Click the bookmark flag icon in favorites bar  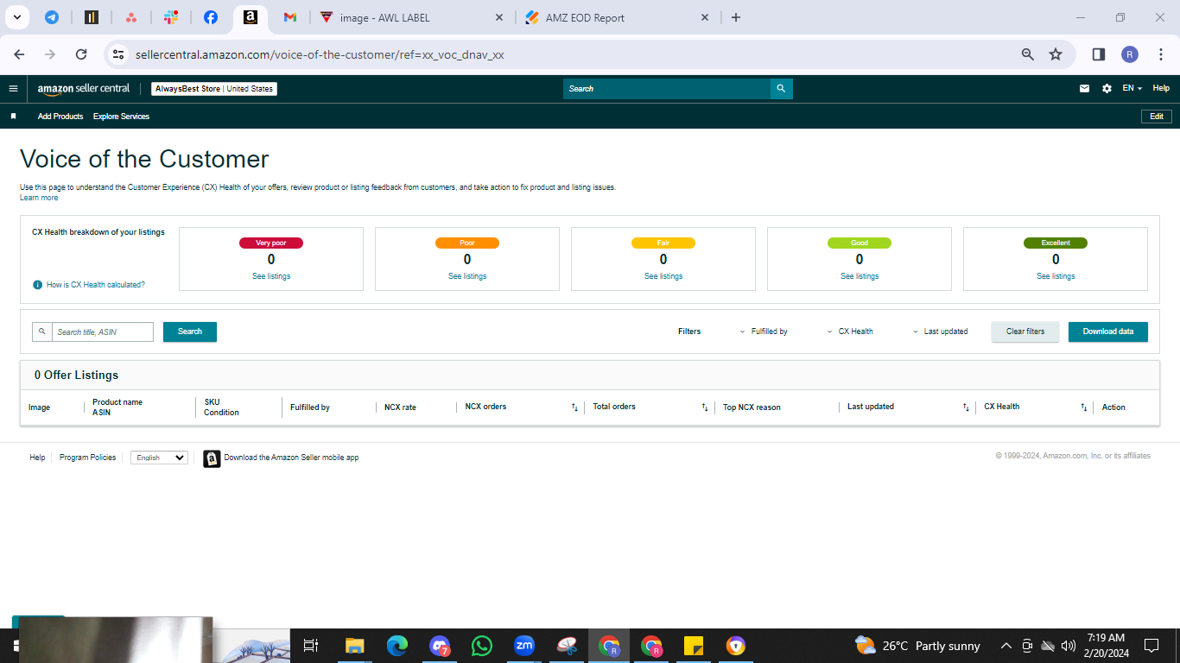pyautogui.click(x=13, y=116)
